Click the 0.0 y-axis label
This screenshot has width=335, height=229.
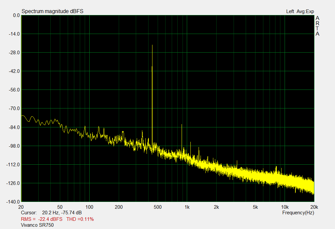(16, 15)
